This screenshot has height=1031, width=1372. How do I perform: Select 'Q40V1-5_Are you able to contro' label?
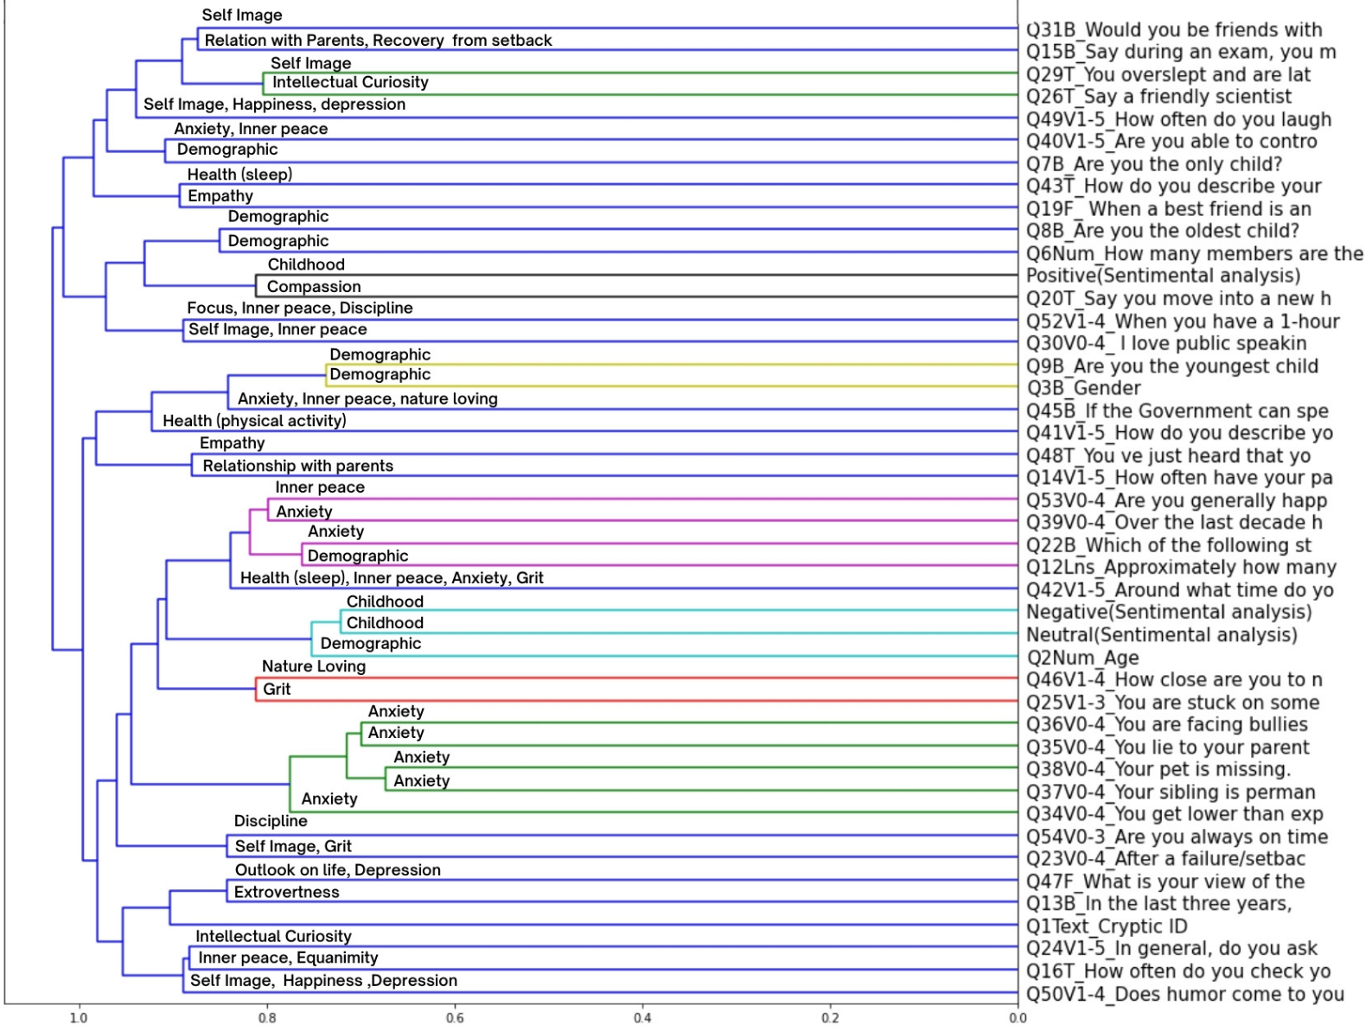pyautogui.click(x=1171, y=141)
